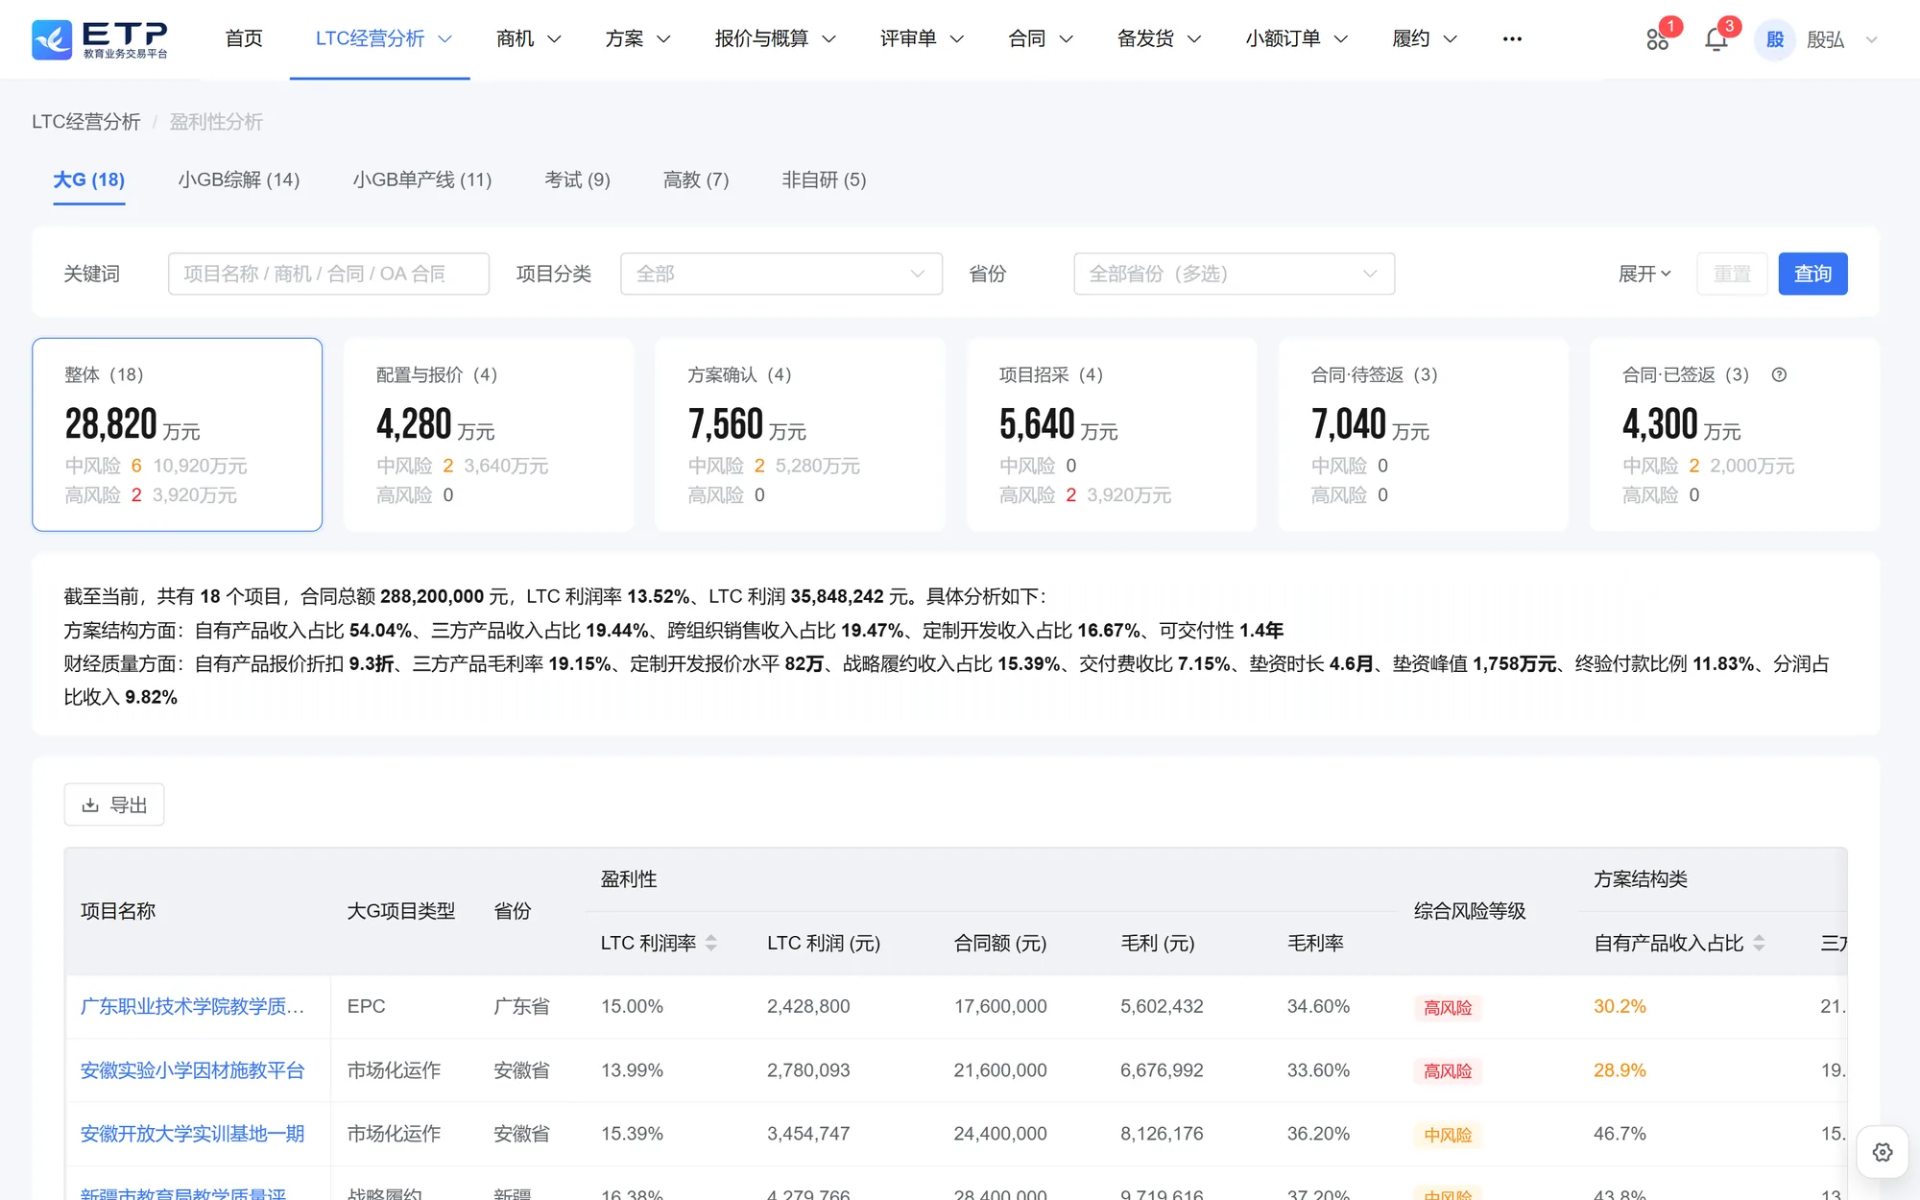
Task: Open the 评审单 menu
Action: [921, 39]
